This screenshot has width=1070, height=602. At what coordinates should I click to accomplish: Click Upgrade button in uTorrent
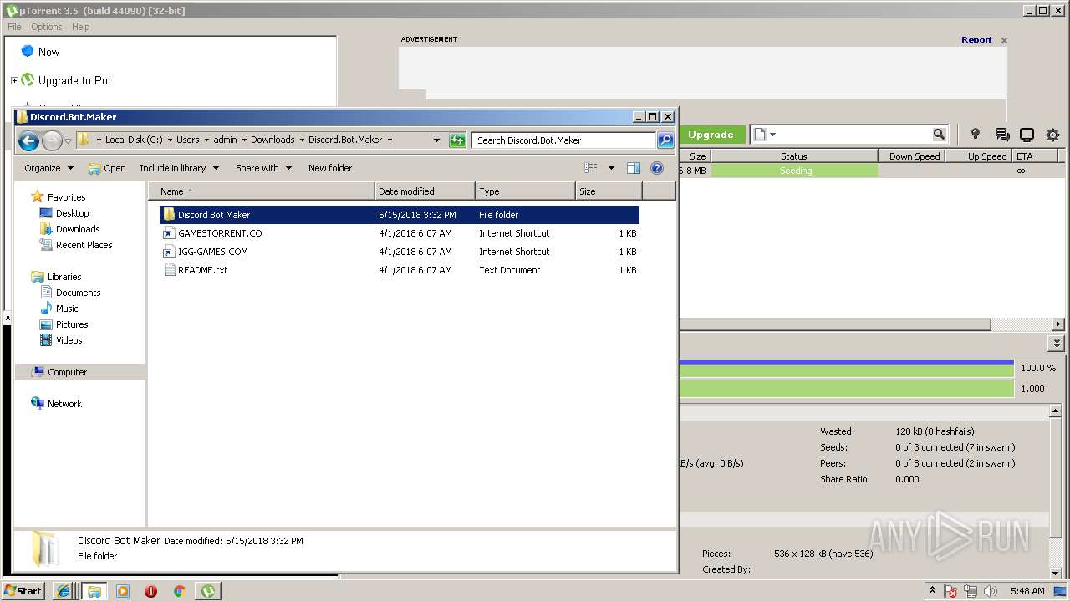point(711,135)
